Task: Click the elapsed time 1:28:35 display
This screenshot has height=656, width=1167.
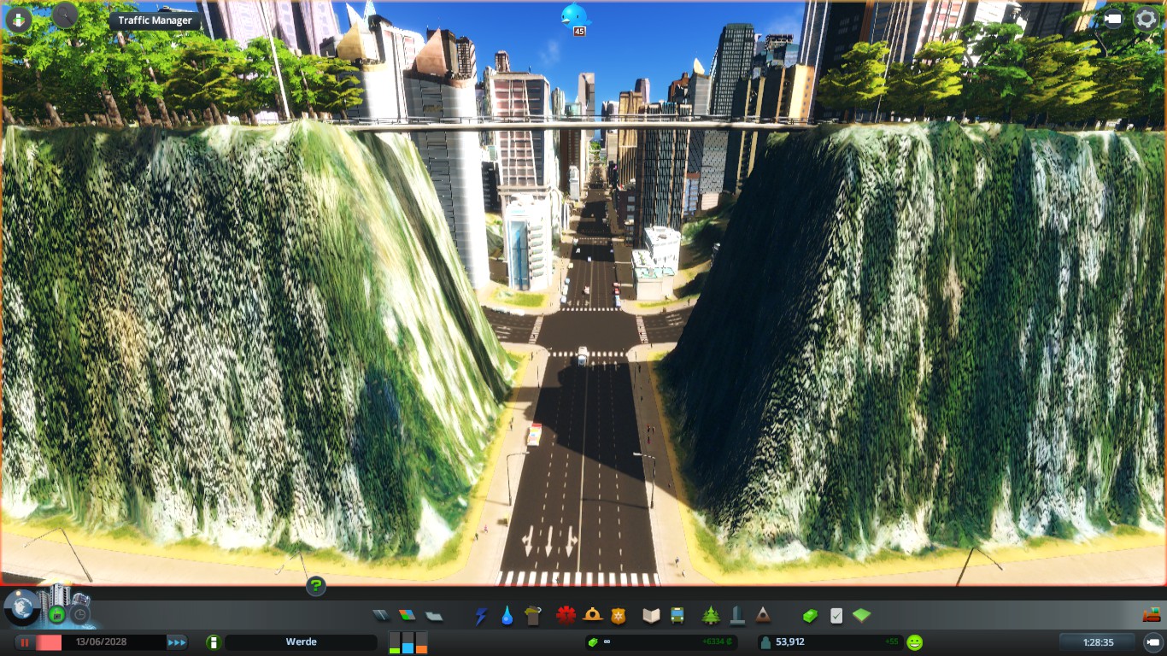Action: point(1098,642)
